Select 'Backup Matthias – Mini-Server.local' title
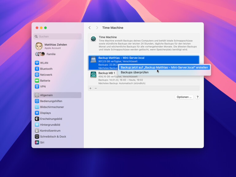Screen dimensions: 236x177 121,58
